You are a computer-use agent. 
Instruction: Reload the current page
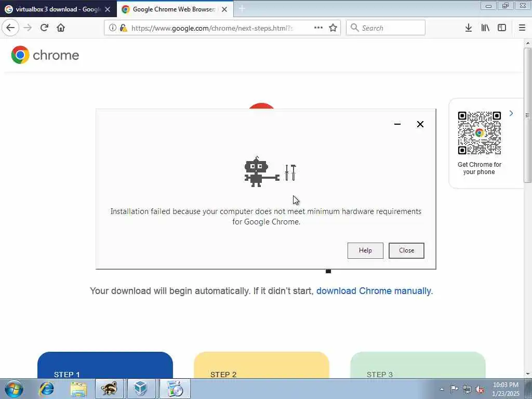[44, 28]
